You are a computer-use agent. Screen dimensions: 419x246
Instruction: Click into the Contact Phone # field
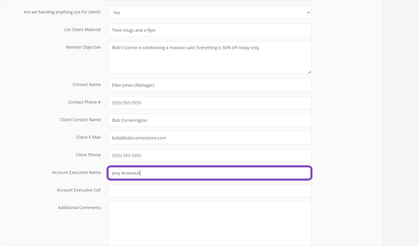point(209,103)
